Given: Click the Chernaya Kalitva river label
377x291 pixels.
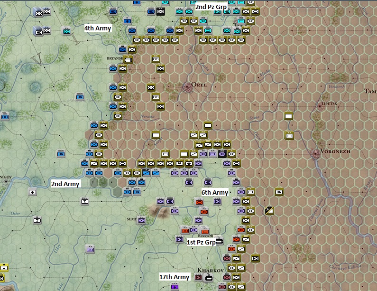Looking at the screenshot, I should pos(345,267).
